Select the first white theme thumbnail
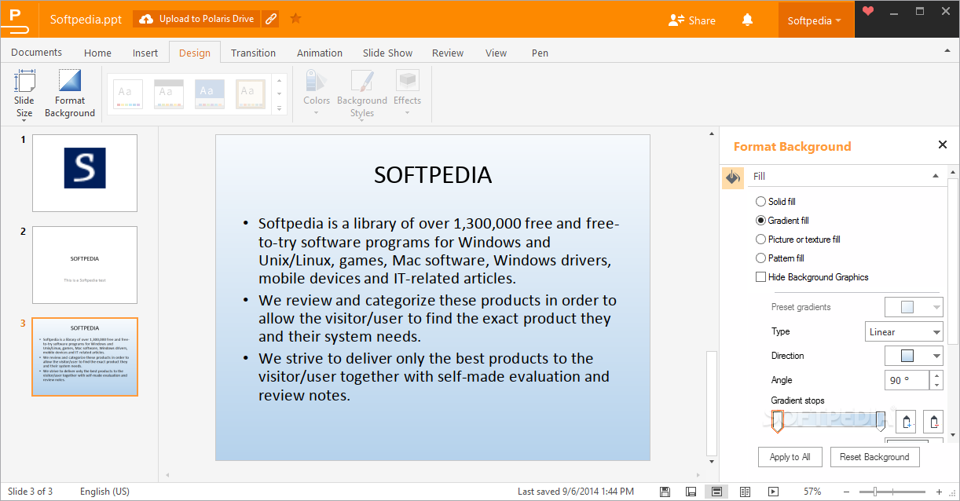Screen dimensions: 960x501 point(128,93)
